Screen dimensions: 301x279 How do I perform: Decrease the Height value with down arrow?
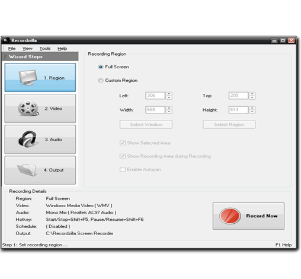click(x=252, y=112)
